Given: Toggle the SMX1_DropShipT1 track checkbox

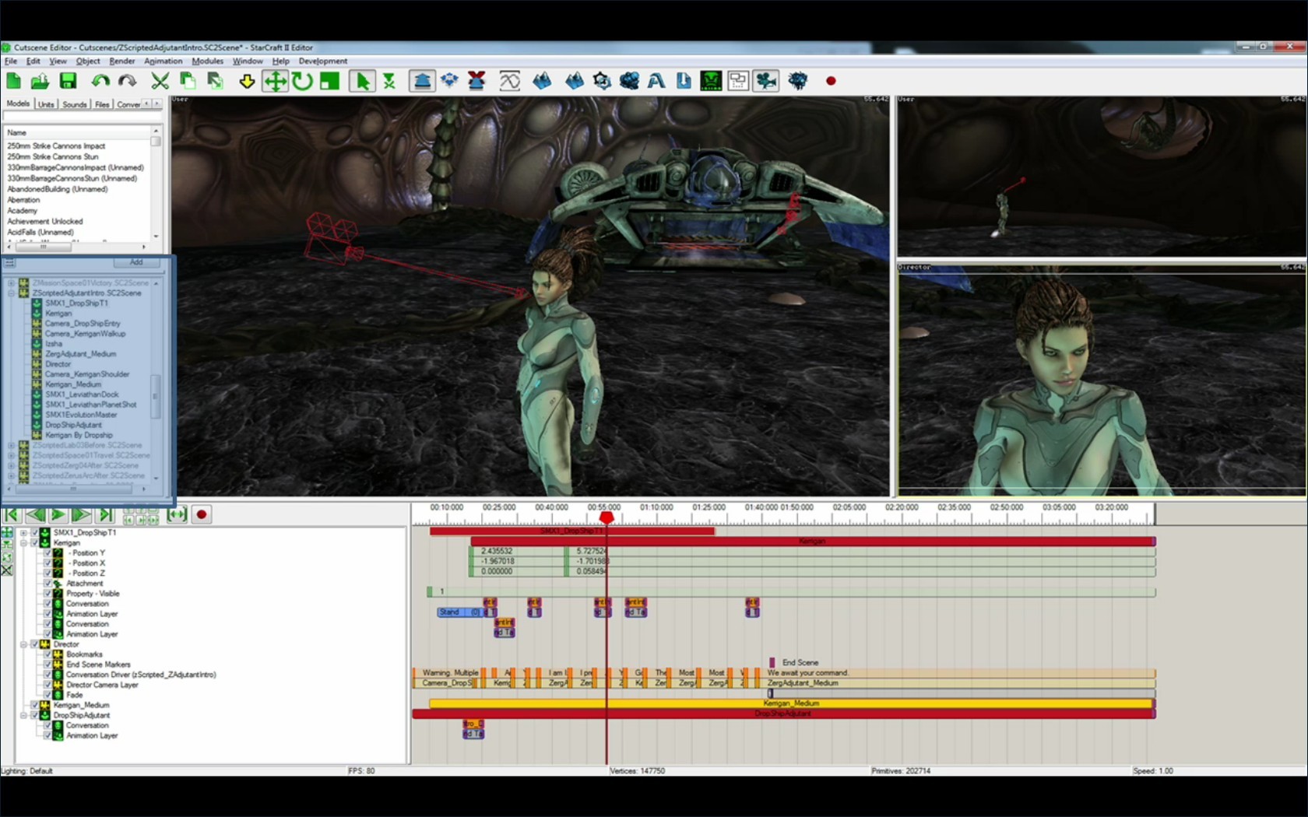Looking at the screenshot, I should click(34, 533).
